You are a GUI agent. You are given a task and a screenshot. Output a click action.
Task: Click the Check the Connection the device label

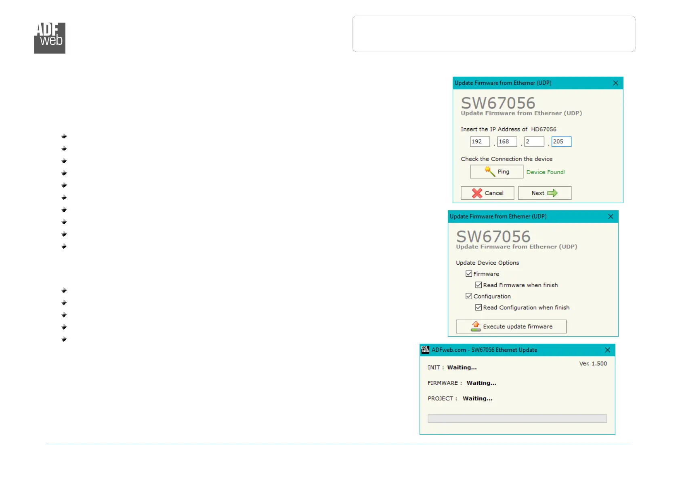tap(507, 159)
